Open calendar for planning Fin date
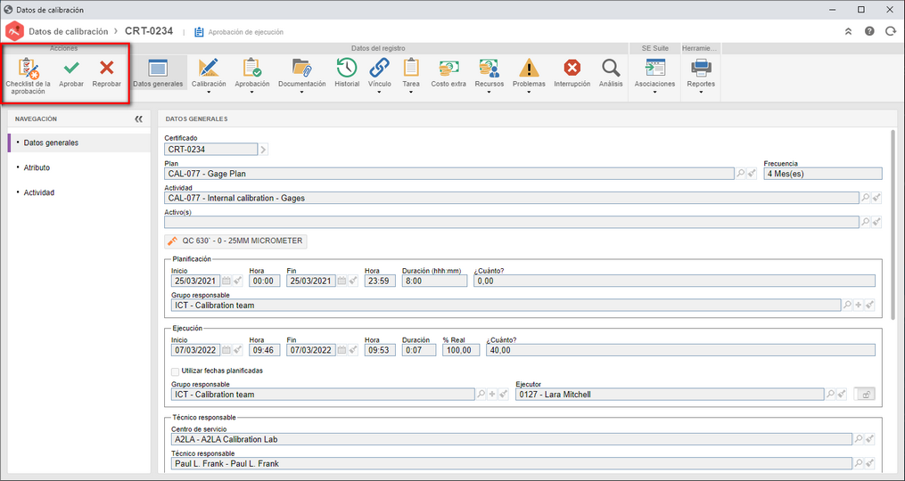905x481 pixels. coord(342,281)
